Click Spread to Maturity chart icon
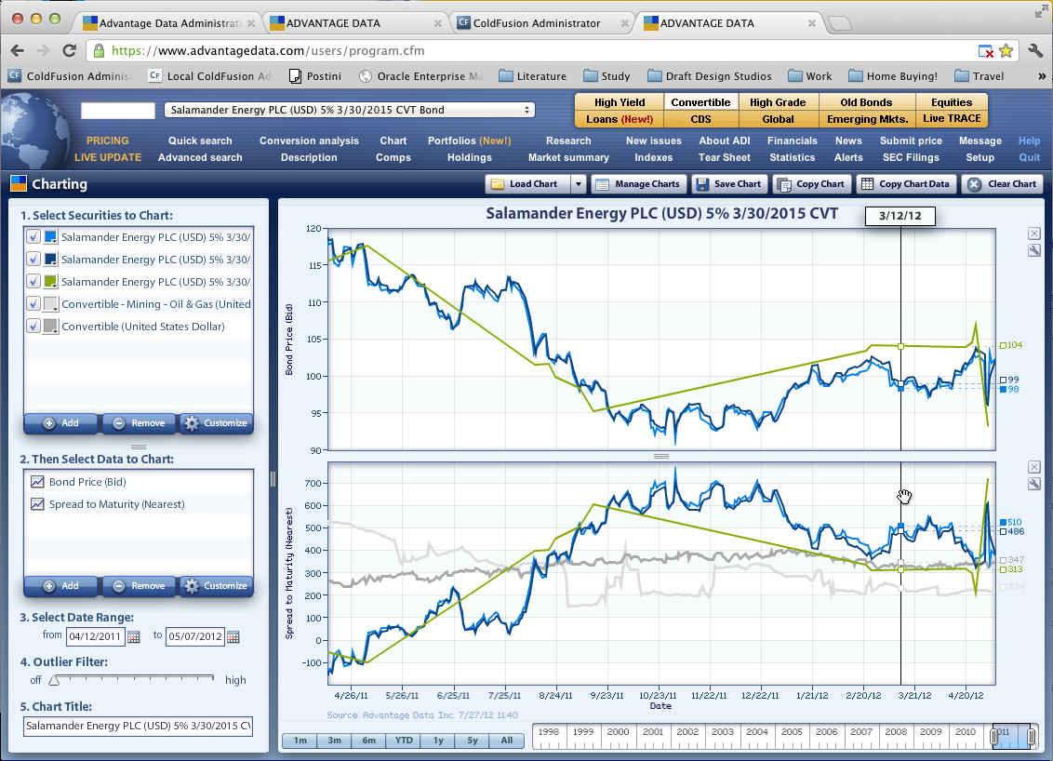 click(37, 503)
